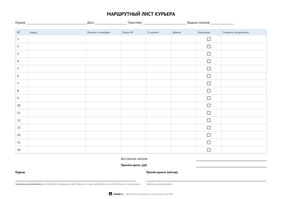Click the Доставлено заказов label
282x199 pixels.
click(134, 159)
